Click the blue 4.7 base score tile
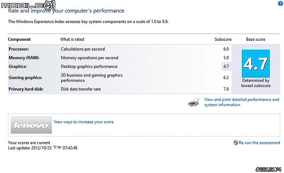This screenshot has height=173, width=284. [x=256, y=63]
